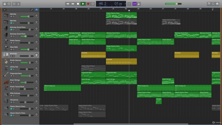
Task: Solo the Dream Dancer track
Action: [x=14, y=43]
